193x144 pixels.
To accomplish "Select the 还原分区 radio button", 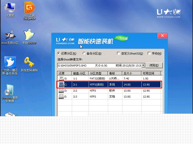I will point(59,54).
